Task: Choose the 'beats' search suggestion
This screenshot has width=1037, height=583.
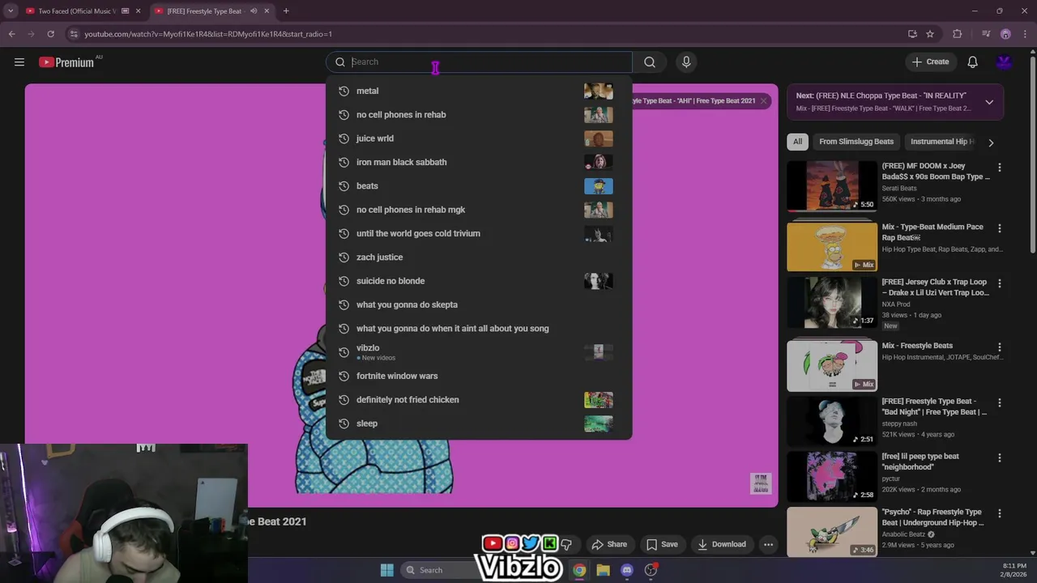Action: pos(479,186)
